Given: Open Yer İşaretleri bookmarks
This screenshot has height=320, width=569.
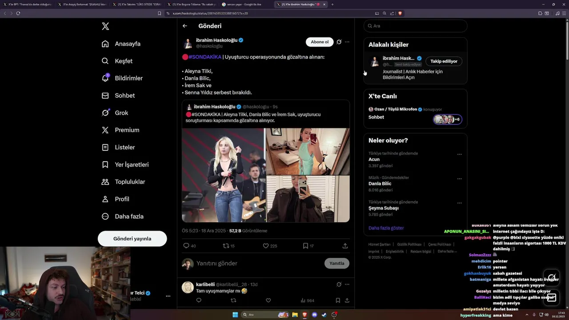Looking at the screenshot, I should coord(125,164).
